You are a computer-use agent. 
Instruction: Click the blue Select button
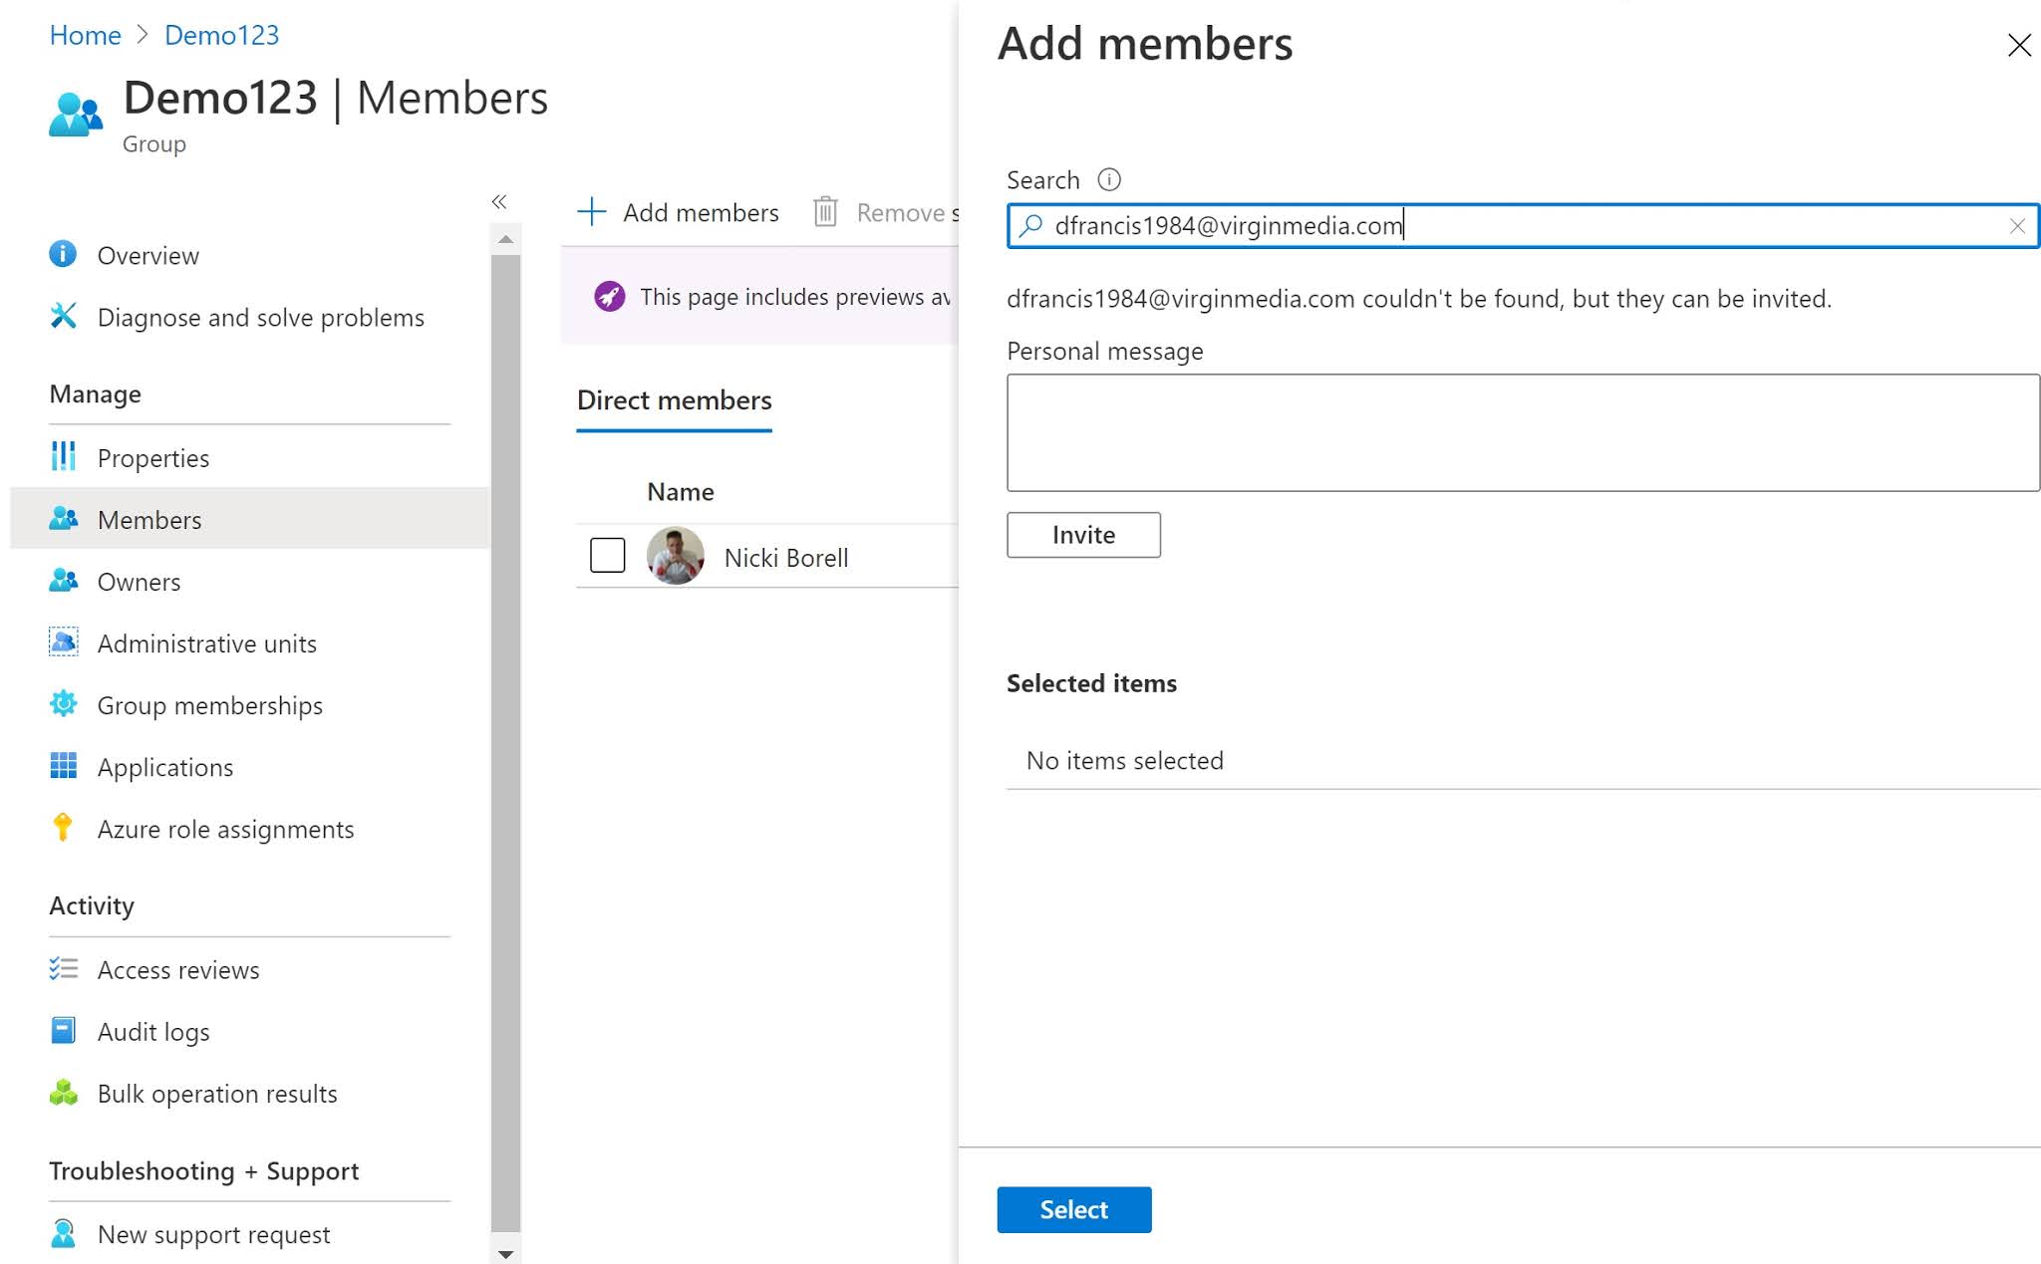pyautogui.click(x=1073, y=1209)
